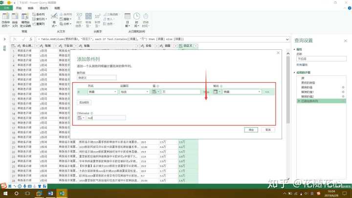This screenshot has width=352, height=198.
Task: Click the 取消 button in the dialog
Action: [x=268, y=130]
